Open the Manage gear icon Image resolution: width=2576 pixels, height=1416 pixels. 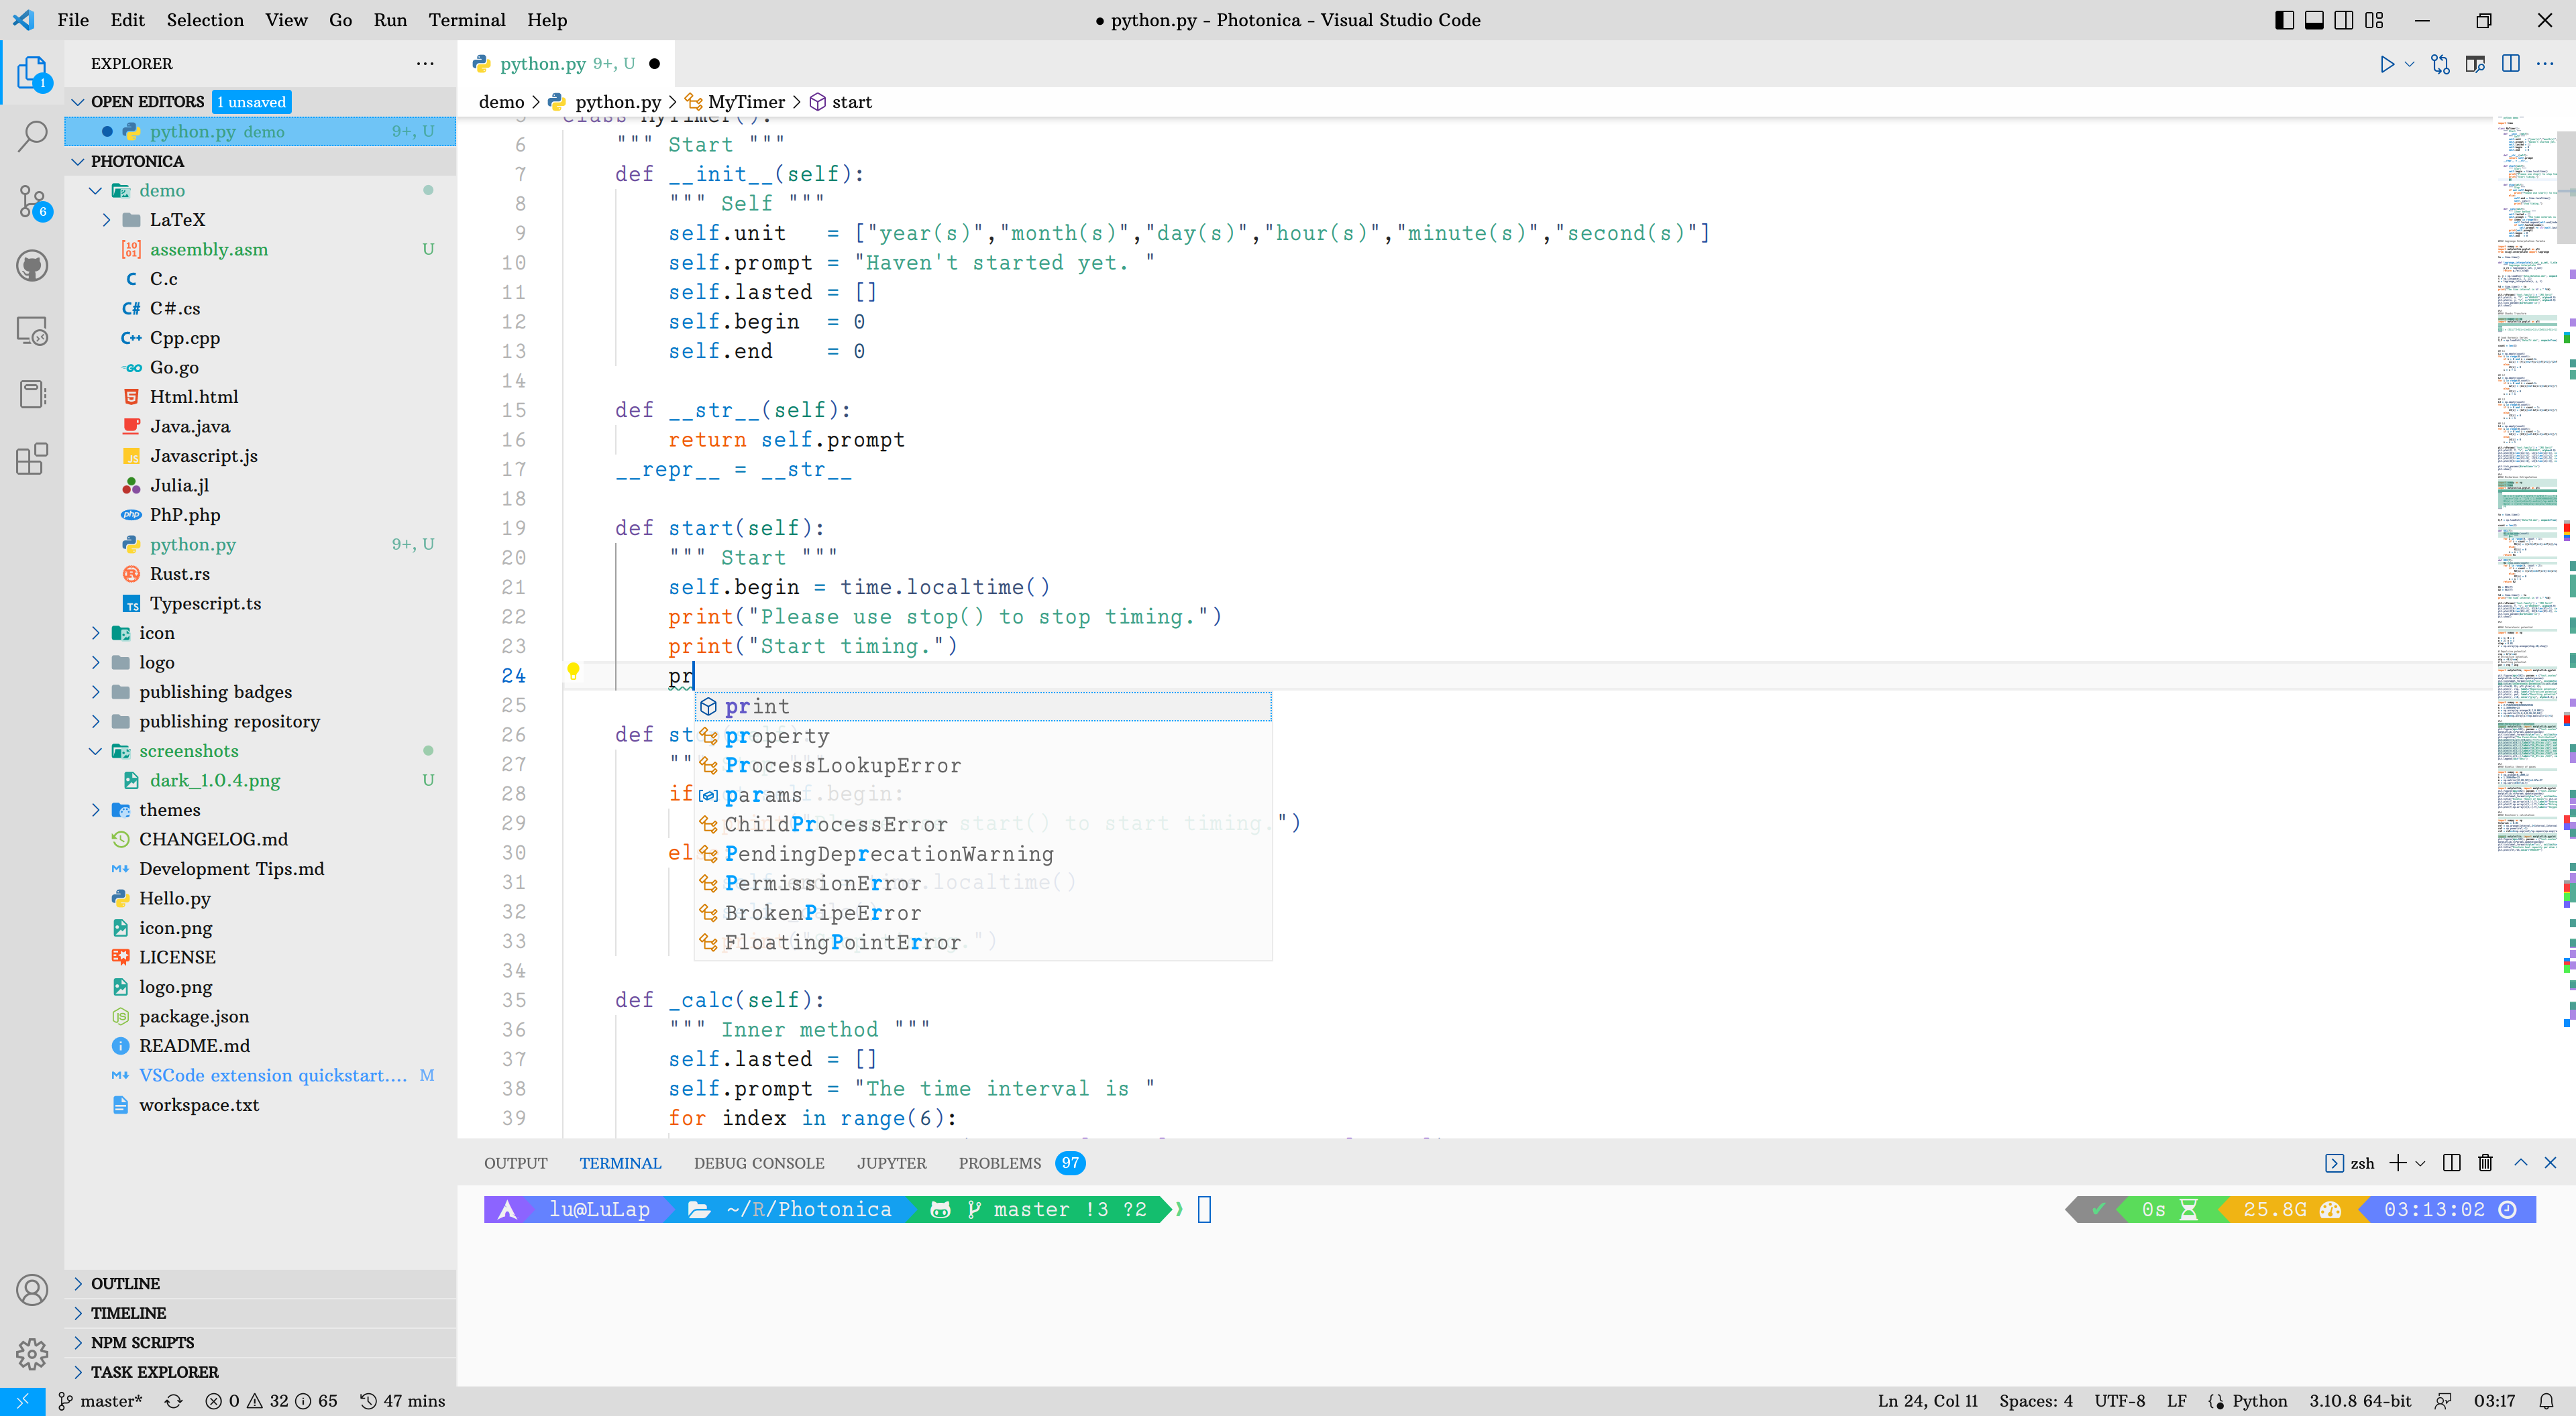click(32, 1354)
